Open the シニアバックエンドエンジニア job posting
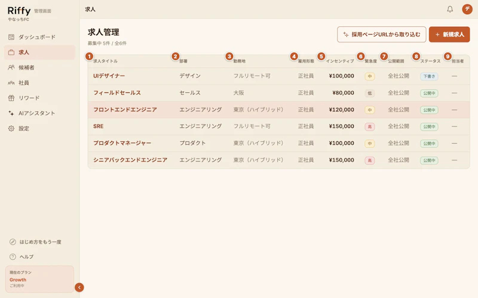Viewport: 478px width, 298px height. point(130,160)
